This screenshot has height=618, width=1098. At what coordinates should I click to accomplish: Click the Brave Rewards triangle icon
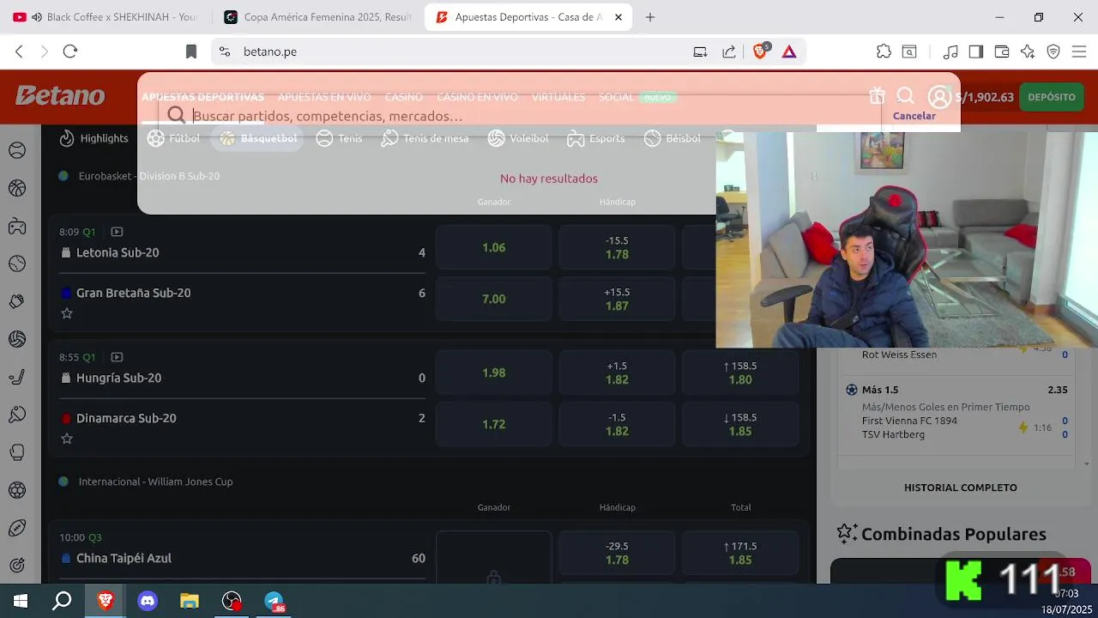(x=789, y=51)
